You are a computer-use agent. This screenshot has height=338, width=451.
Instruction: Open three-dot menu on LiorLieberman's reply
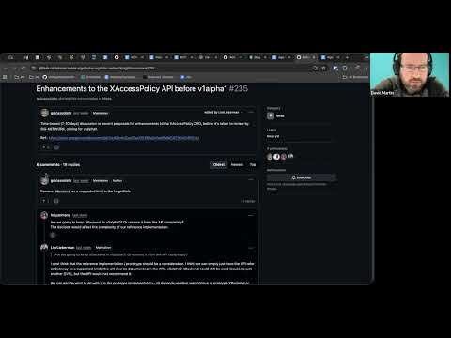click(x=251, y=248)
